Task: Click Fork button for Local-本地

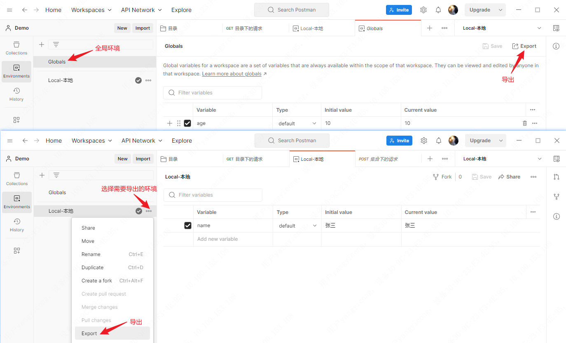Action: point(442,177)
